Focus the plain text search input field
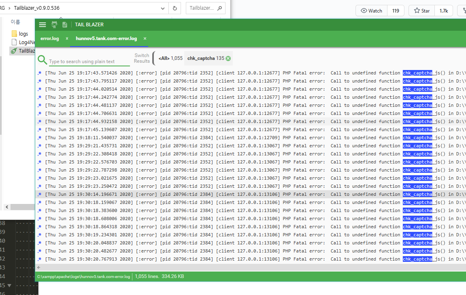Screen dimensions: 466x295 coord(89,62)
